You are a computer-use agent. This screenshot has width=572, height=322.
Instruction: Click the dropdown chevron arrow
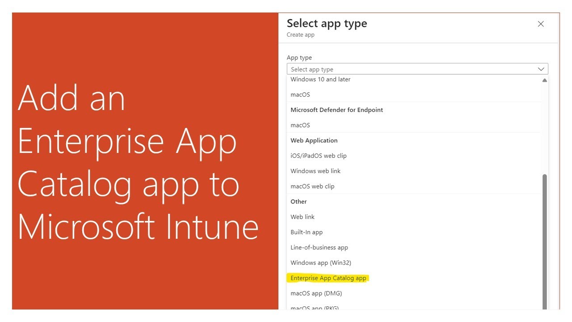tap(541, 69)
